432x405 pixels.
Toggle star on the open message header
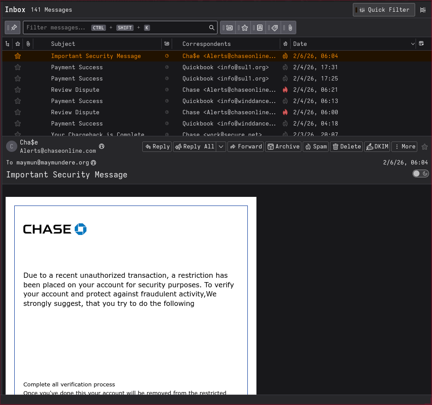tap(424, 147)
